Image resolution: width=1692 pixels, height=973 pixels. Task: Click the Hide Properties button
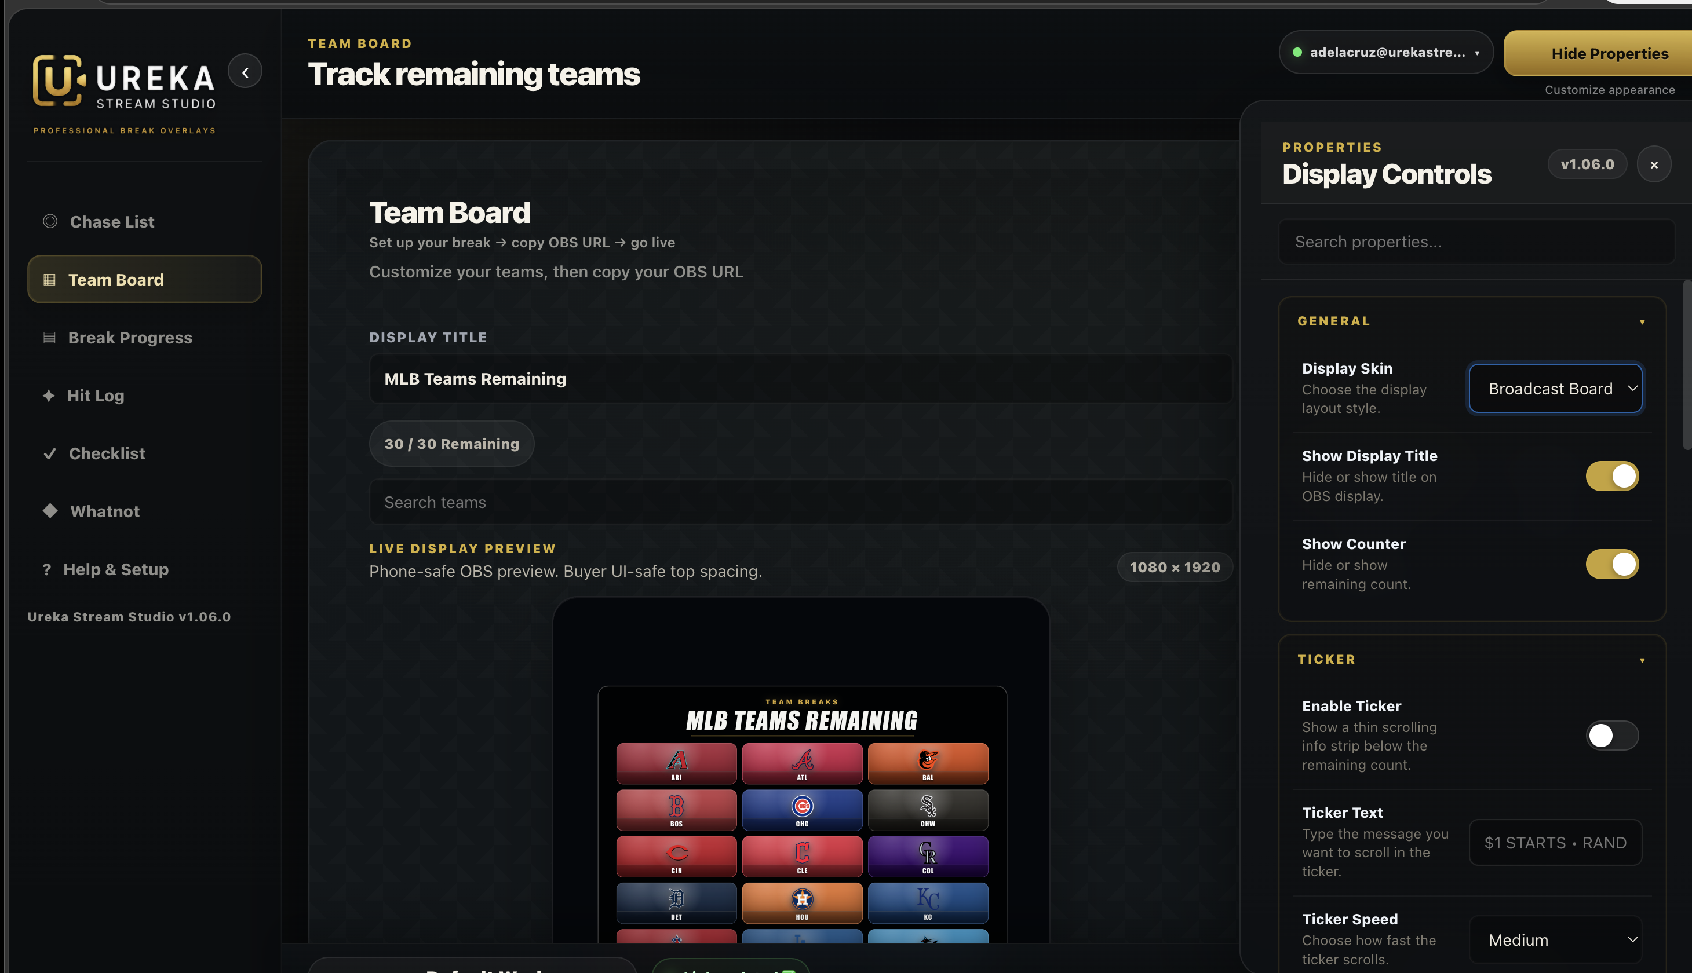click(x=1609, y=53)
